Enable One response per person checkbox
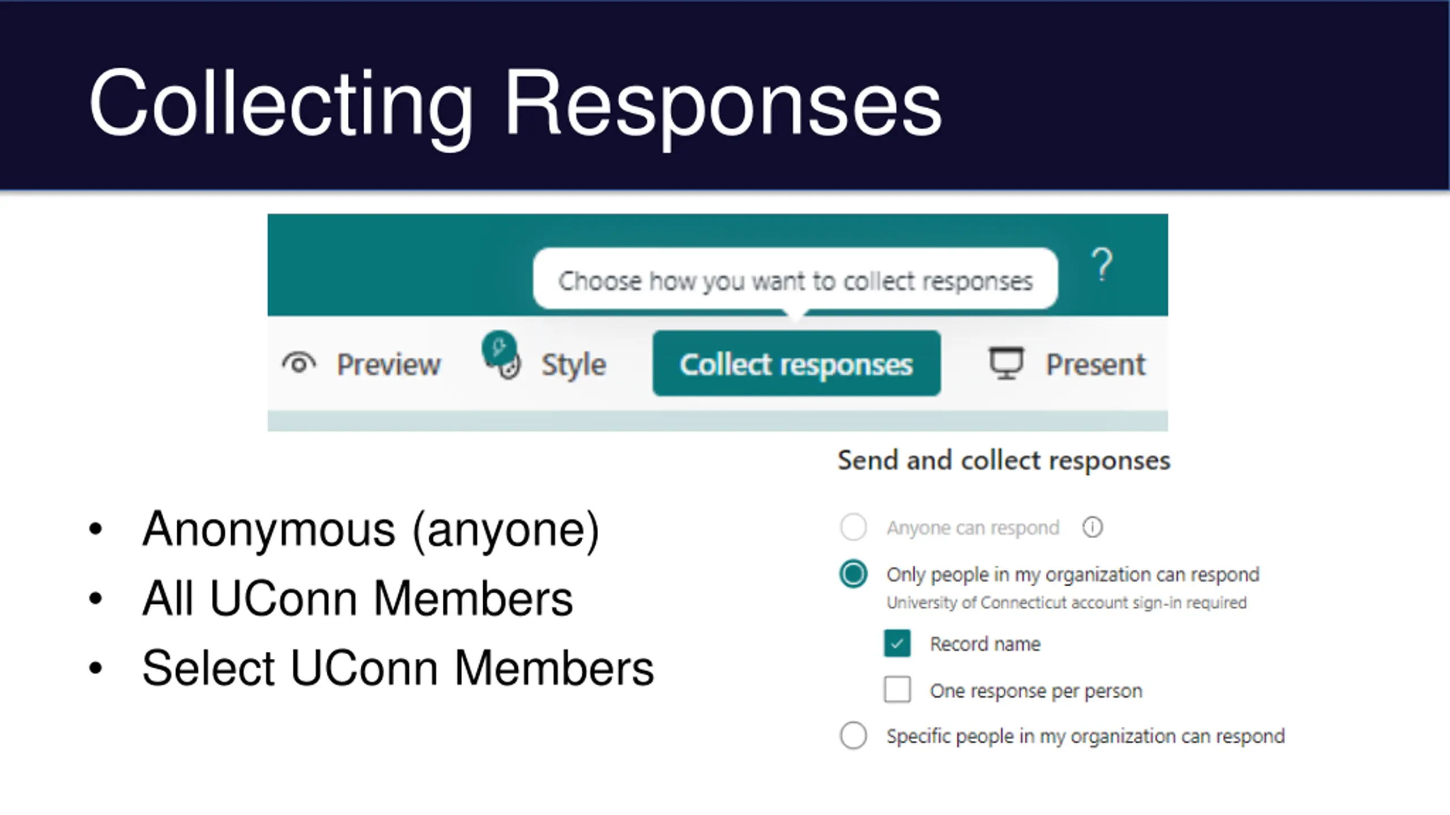The width and height of the screenshot is (1450, 815). click(897, 690)
